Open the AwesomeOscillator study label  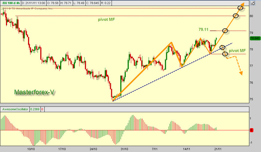[x=15, y=109]
